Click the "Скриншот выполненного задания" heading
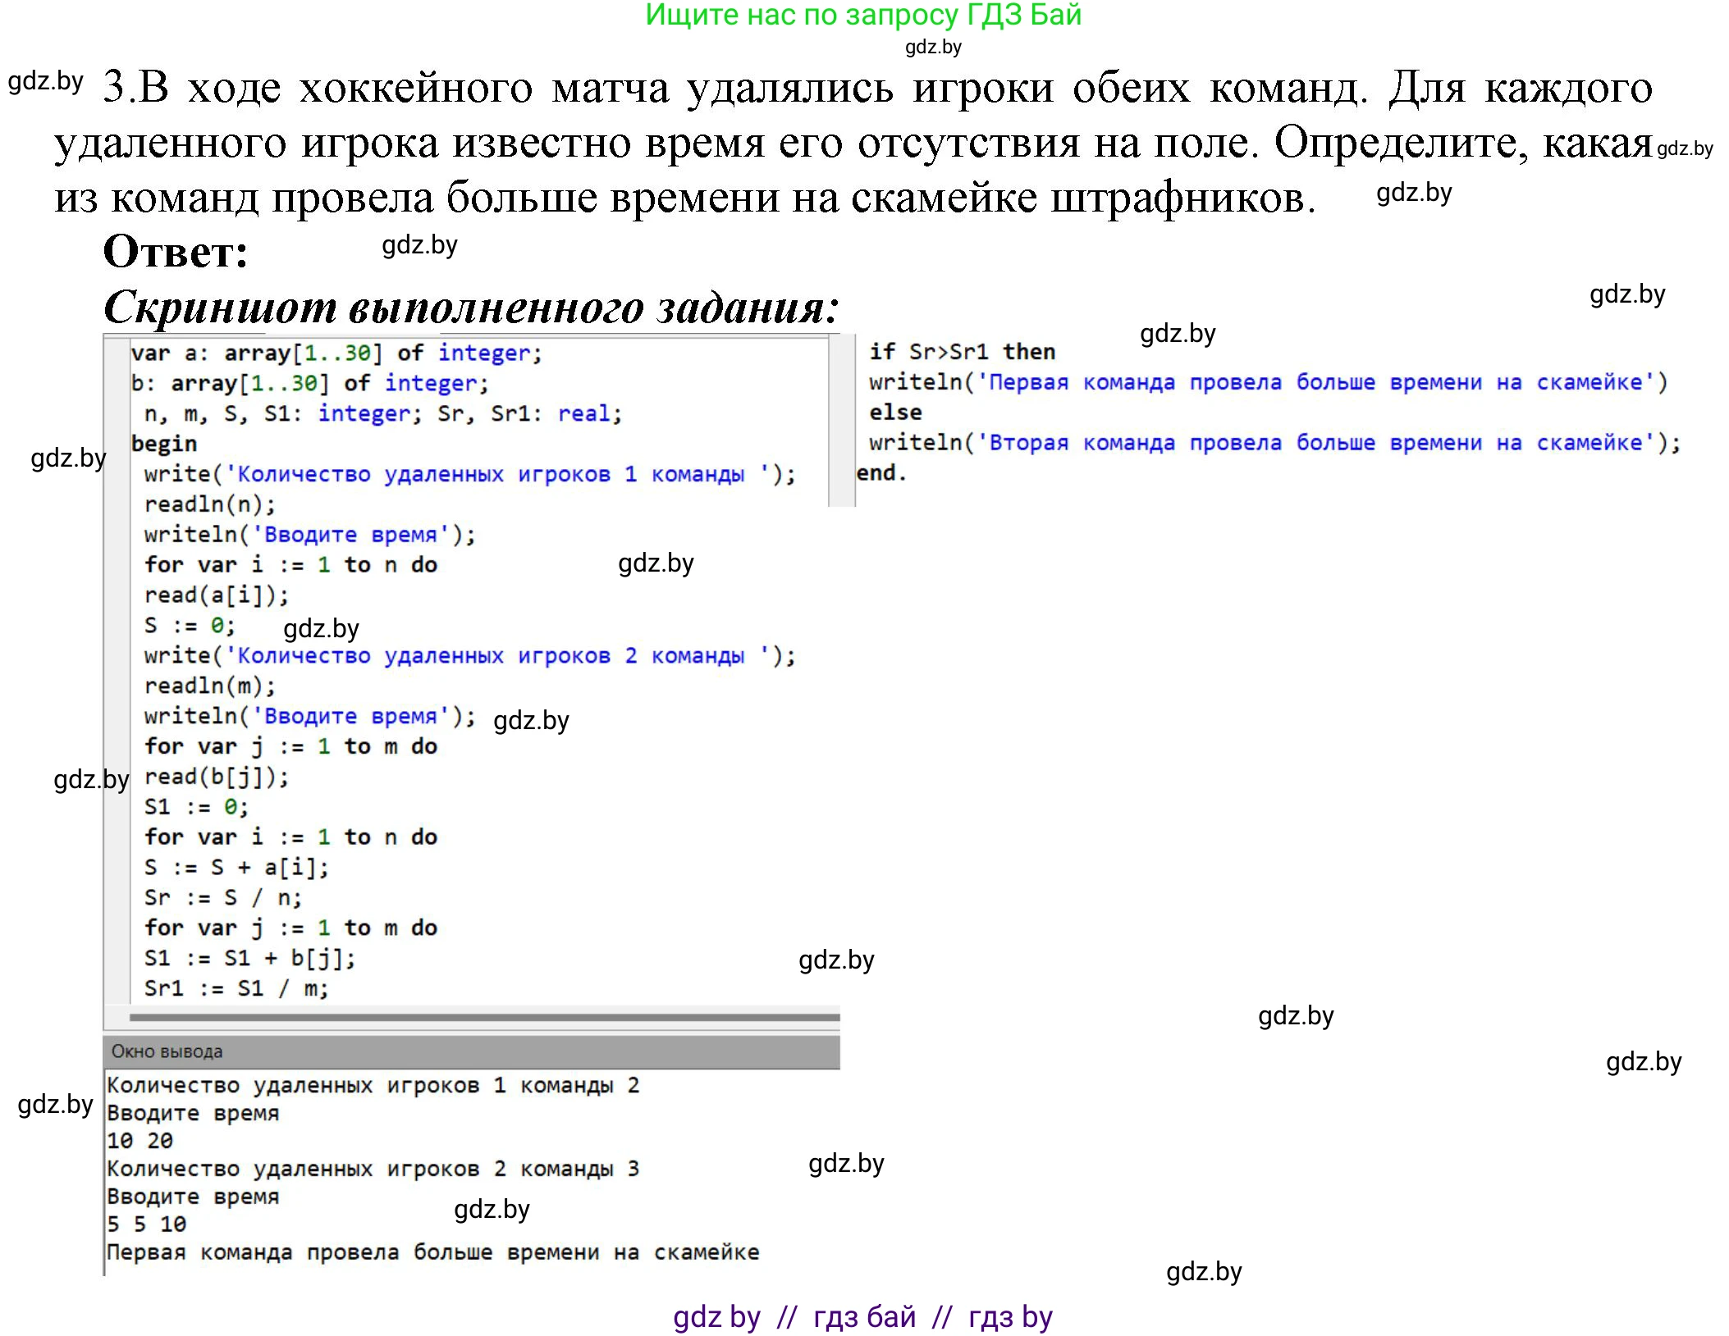 (468, 309)
